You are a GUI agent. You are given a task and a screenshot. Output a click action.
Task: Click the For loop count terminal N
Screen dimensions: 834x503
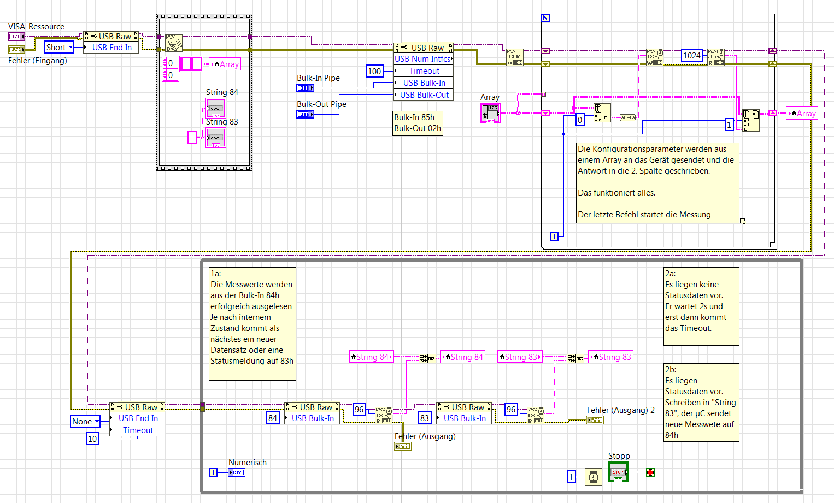point(545,18)
